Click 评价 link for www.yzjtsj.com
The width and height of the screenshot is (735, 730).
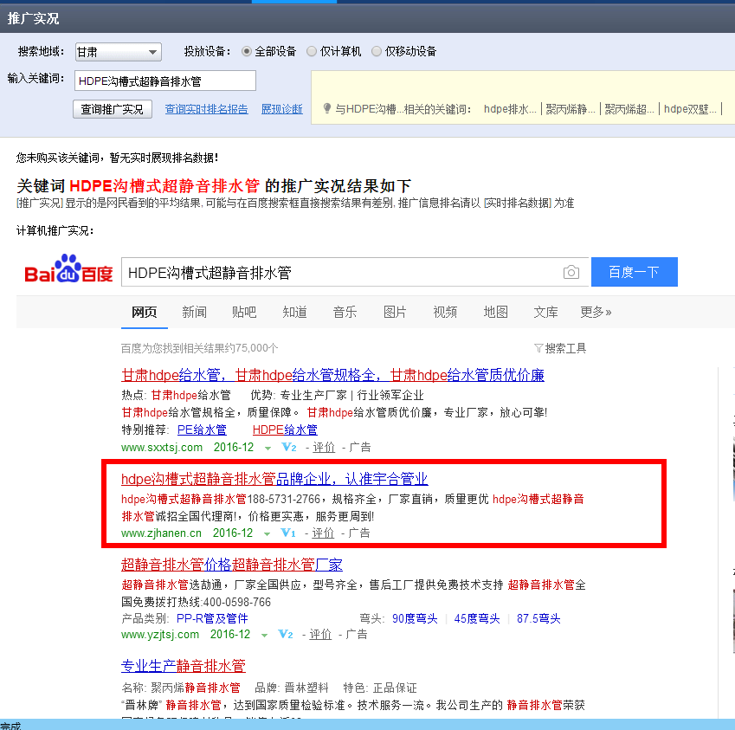(x=320, y=635)
